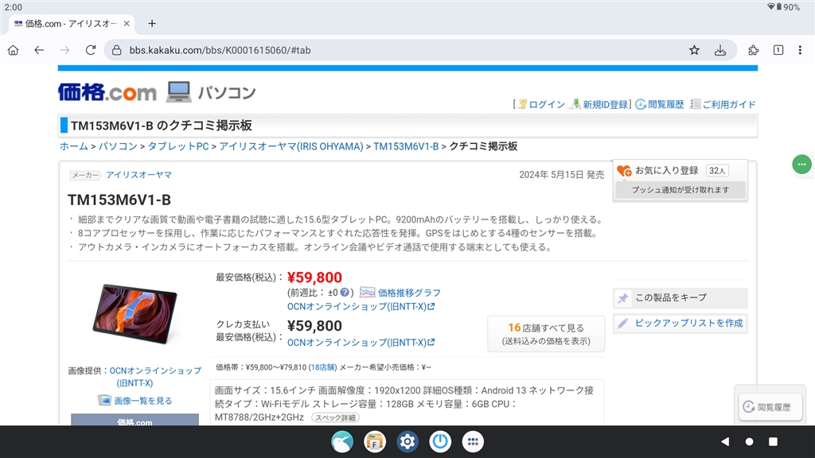
Task: Click ピックアップリストを作成 button
Action: tap(680, 323)
